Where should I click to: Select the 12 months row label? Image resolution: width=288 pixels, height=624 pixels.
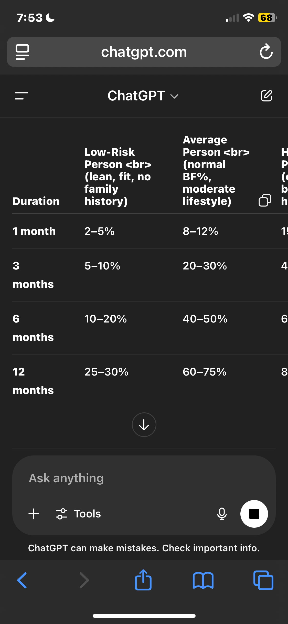[x=33, y=381]
